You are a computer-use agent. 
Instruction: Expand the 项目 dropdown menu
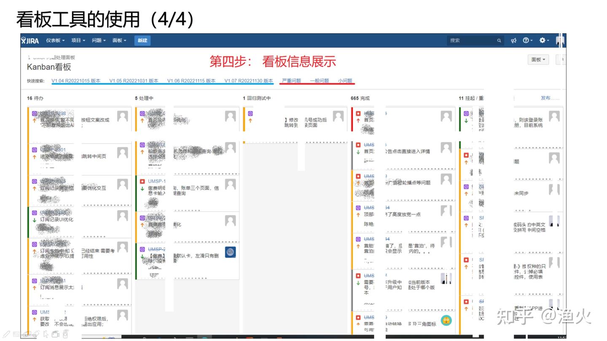point(78,40)
